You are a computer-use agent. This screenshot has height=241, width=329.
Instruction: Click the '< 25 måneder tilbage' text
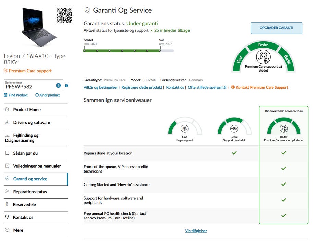point(170,30)
